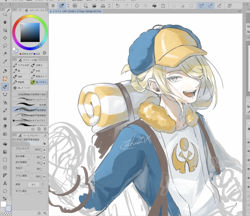
Task: Select the Eyedropper tool
Action: coord(5,61)
